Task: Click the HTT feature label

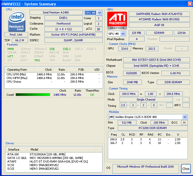Action: coord(10,57)
